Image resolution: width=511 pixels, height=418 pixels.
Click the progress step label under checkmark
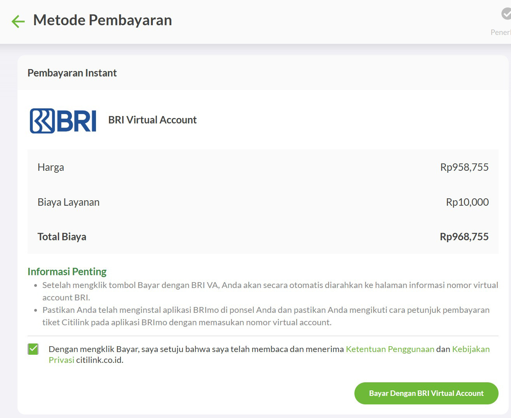501,32
